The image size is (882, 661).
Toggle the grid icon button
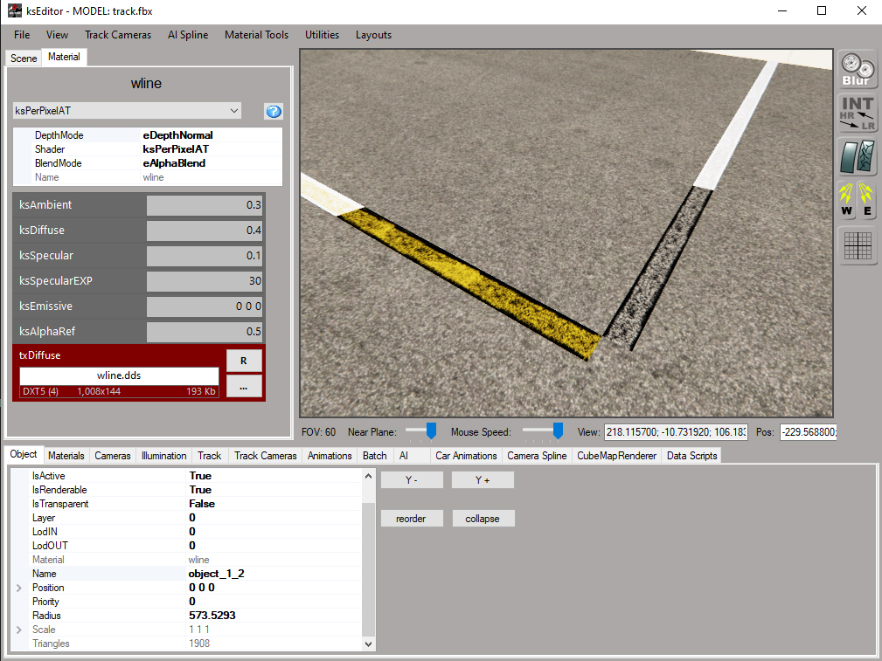(857, 246)
